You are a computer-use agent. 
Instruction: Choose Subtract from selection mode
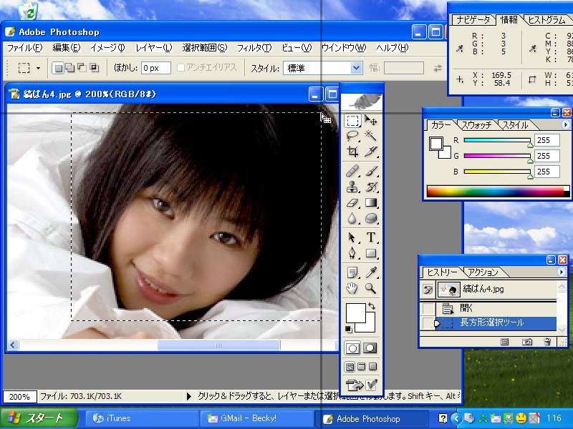(82, 68)
